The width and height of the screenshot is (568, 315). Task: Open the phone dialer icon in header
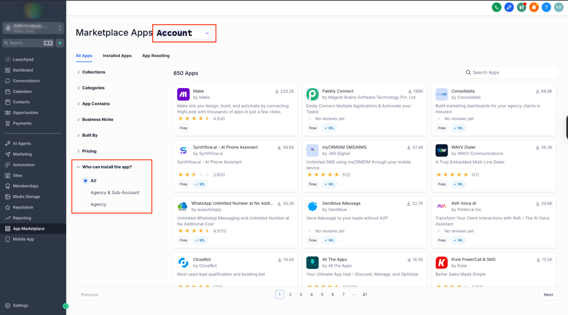497,7
